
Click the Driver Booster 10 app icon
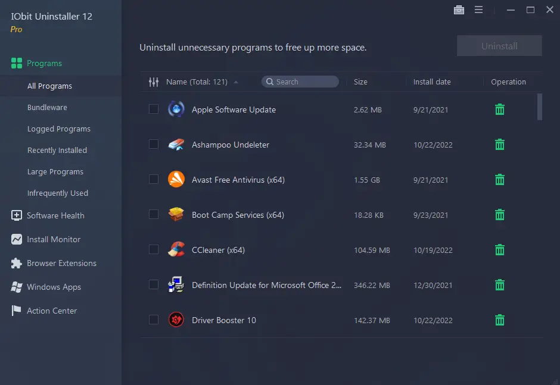(x=176, y=320)
